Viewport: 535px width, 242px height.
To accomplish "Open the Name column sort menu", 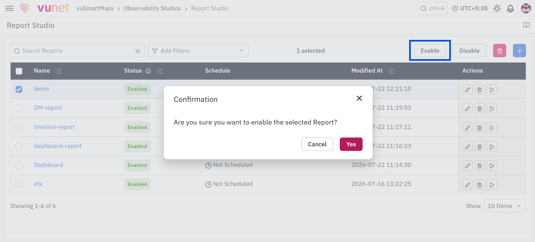I will coord(58,71).
